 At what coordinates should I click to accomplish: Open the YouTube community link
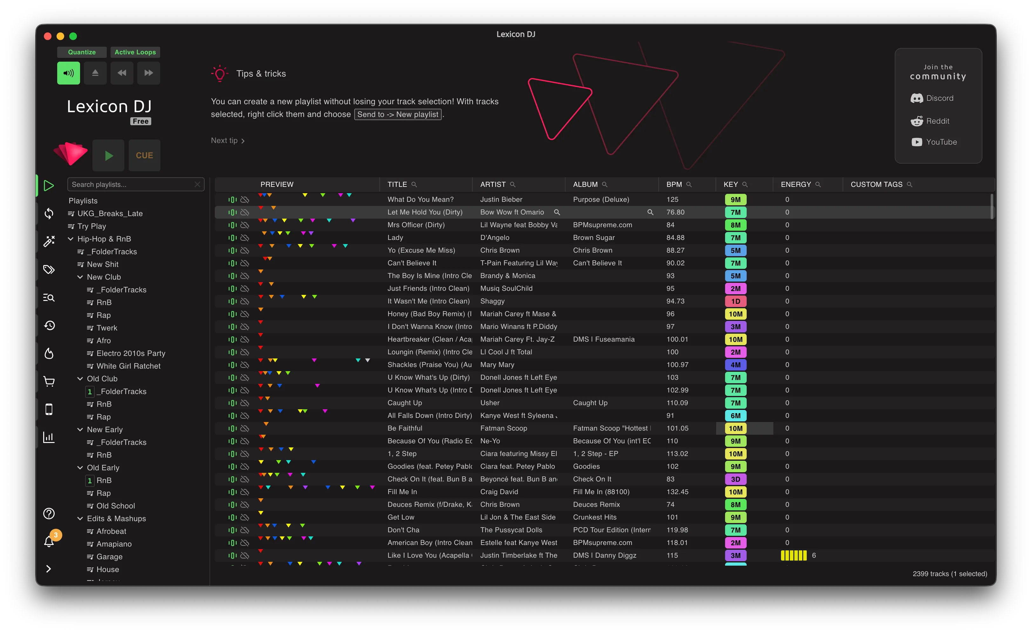pyautogui.click(x=934, y=142)
